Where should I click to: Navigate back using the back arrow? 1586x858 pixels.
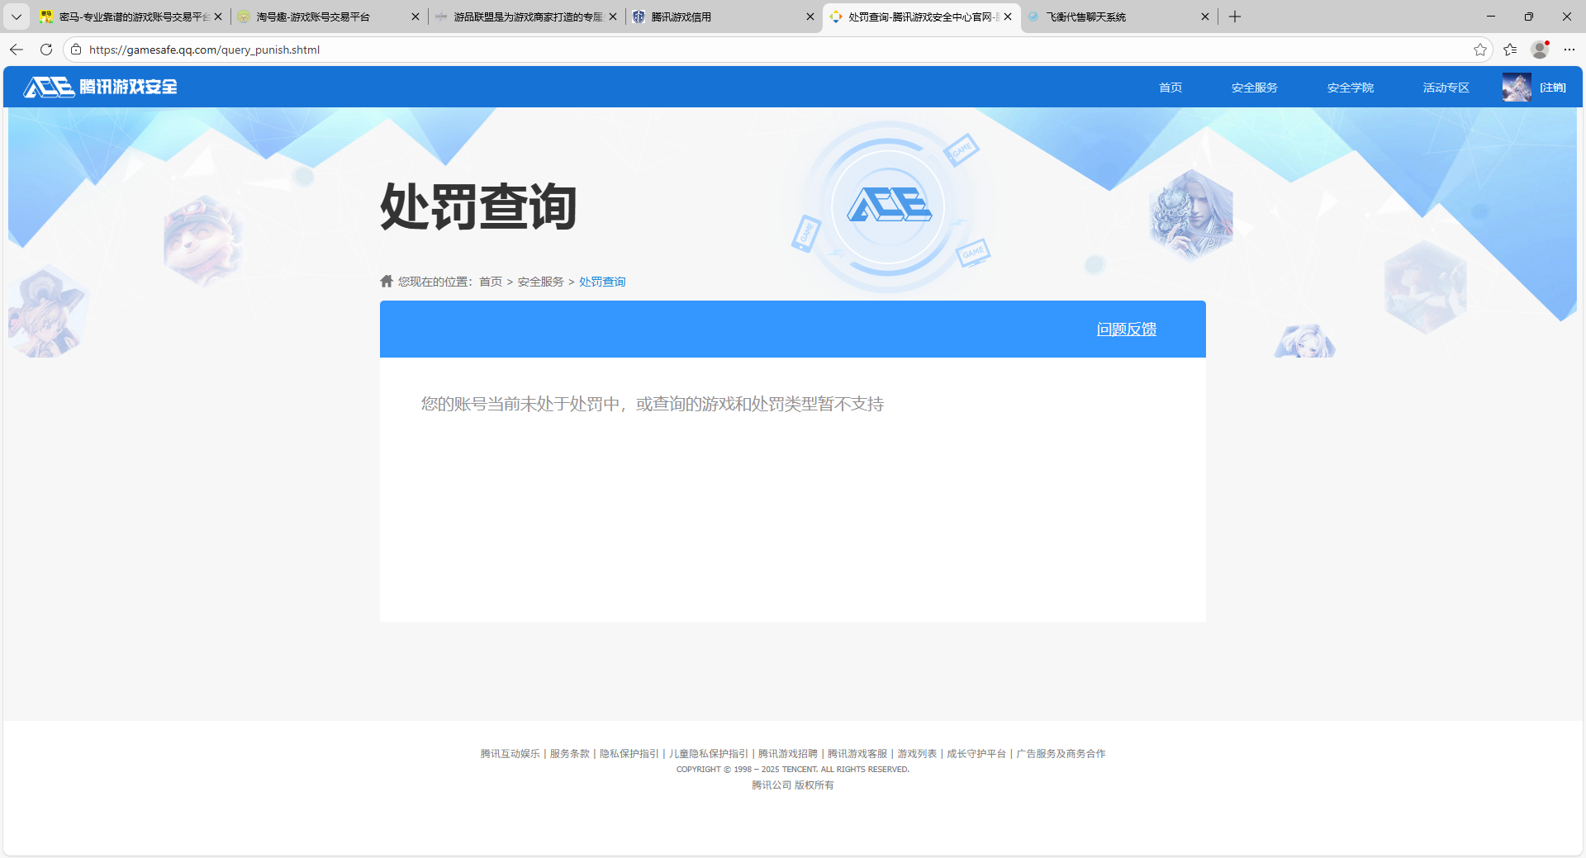click(17, 50)
